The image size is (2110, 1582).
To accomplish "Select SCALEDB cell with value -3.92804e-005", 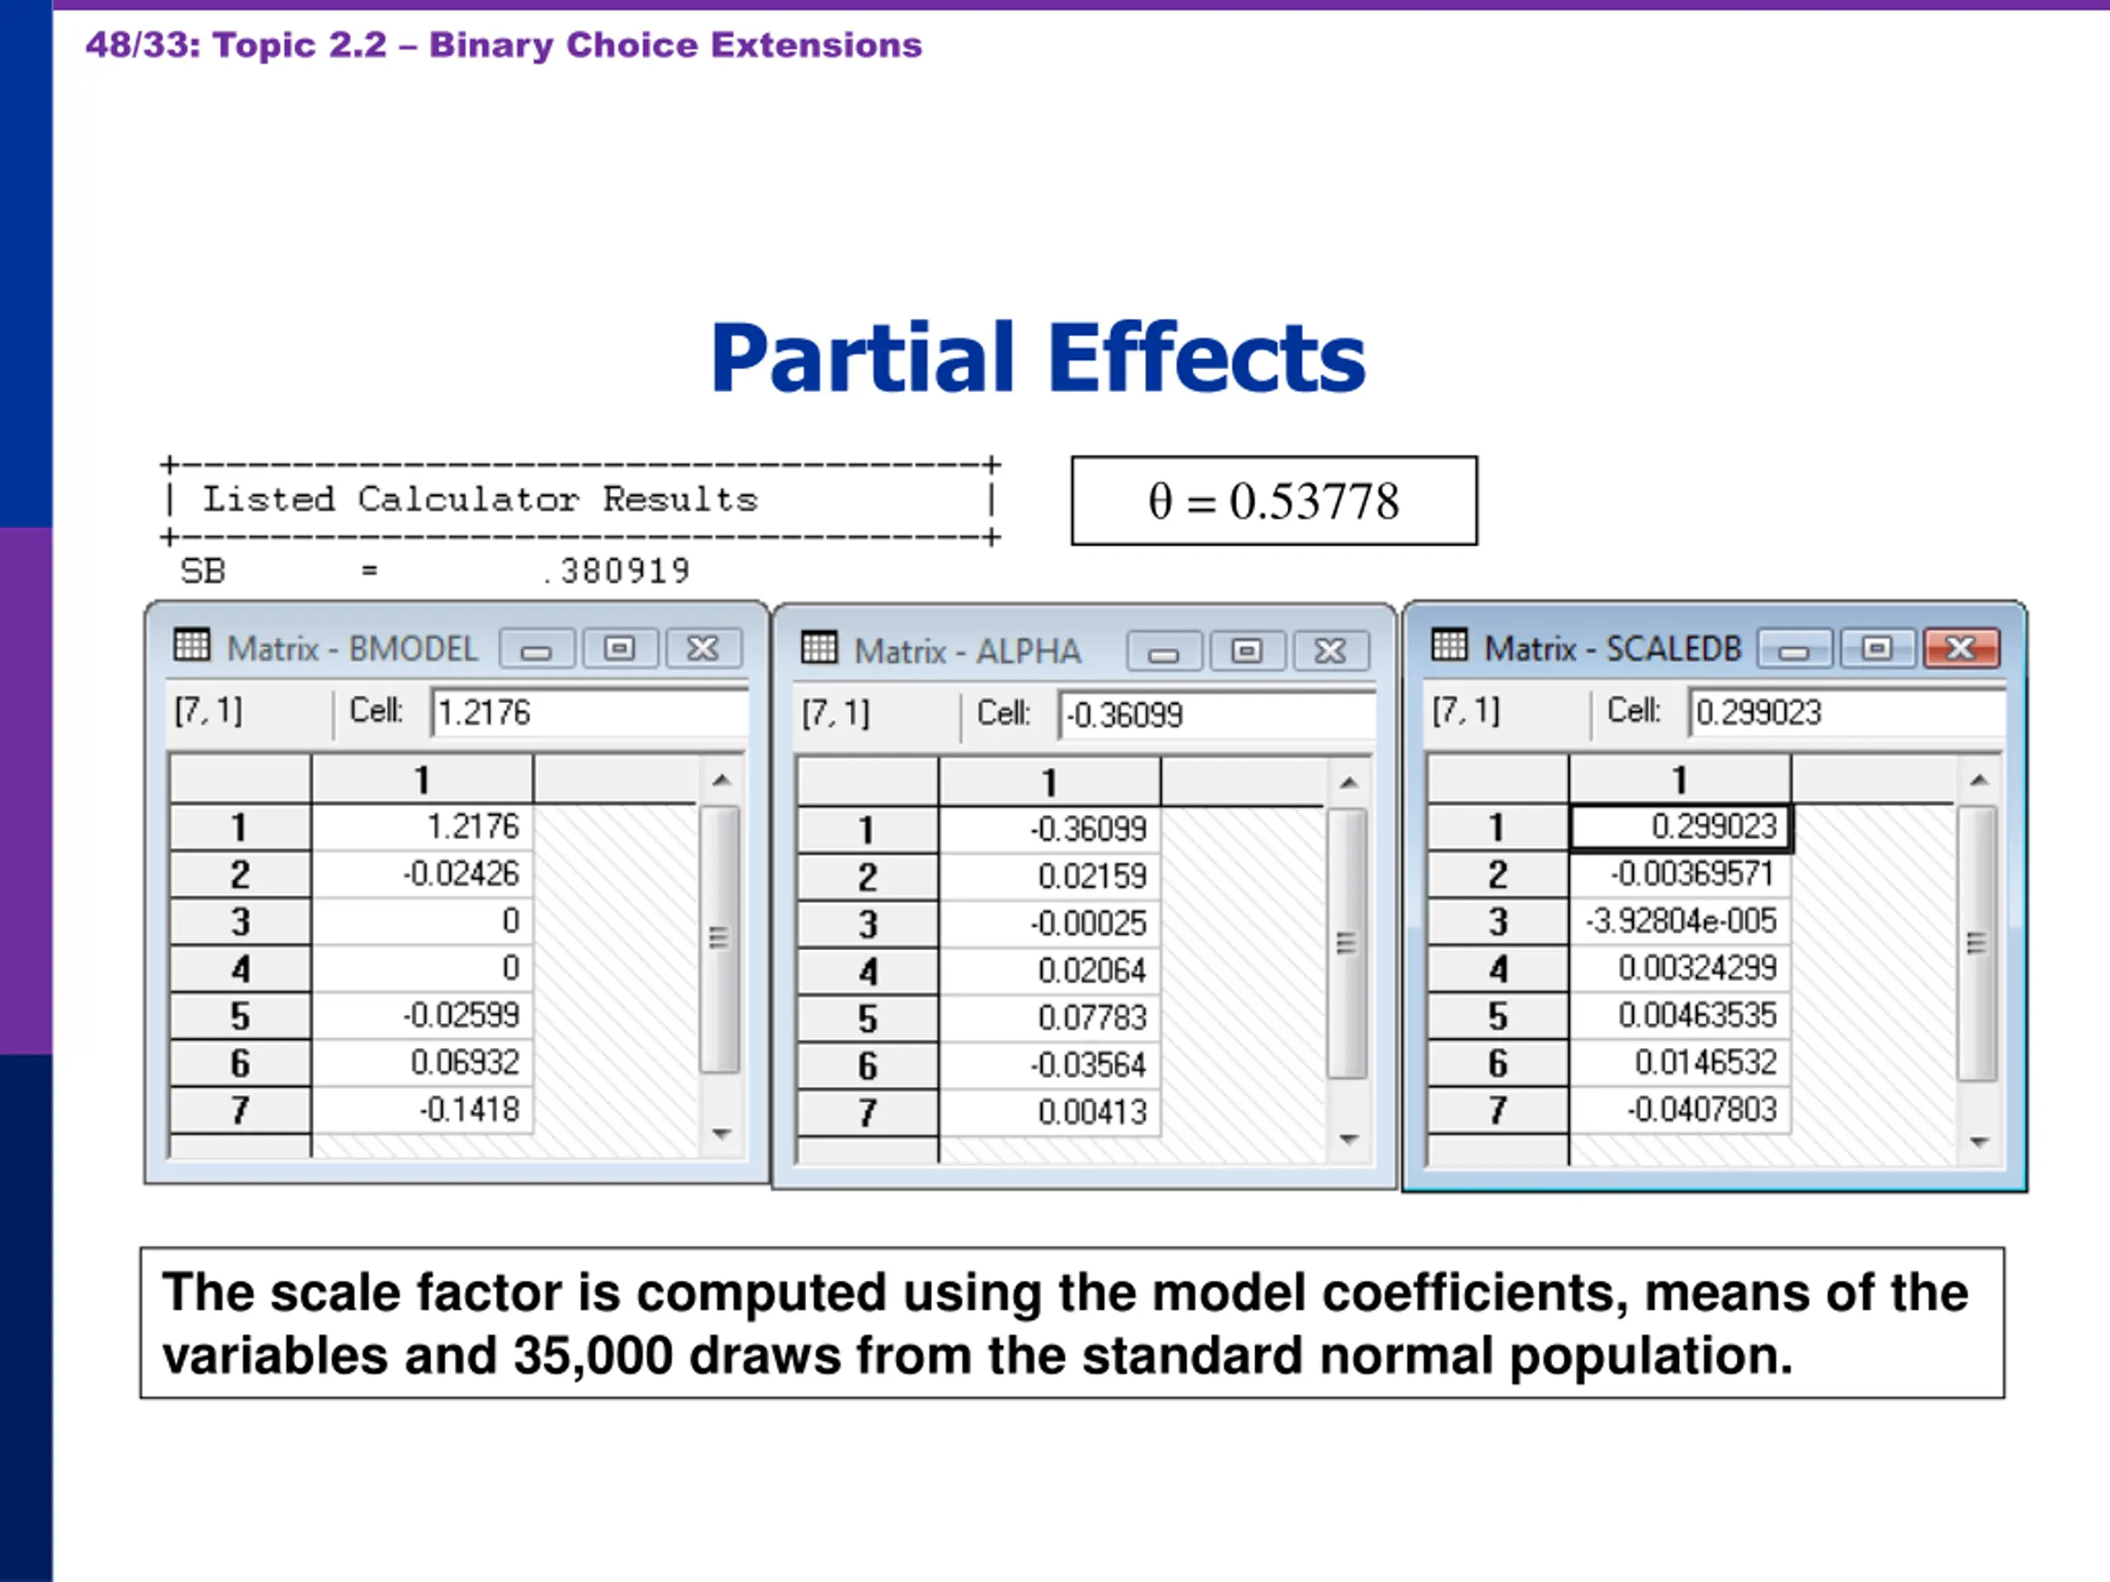I will (x=1680, y=921).
